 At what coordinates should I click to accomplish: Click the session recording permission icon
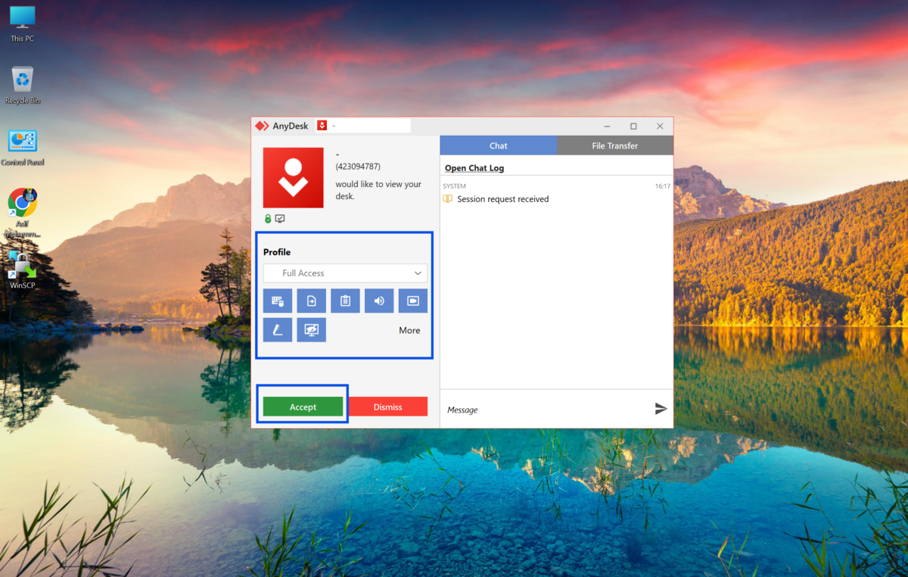click(x=413, y=301)
